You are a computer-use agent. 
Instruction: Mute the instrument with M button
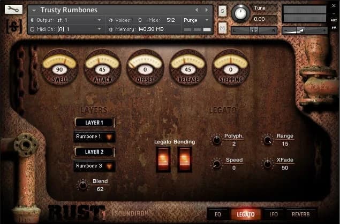click(222, 28)
